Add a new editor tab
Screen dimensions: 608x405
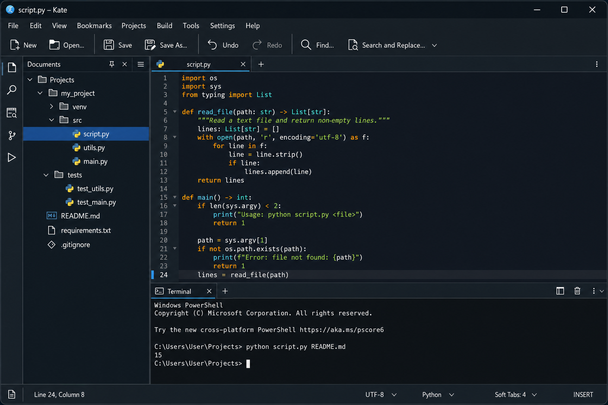click(261, 64)
